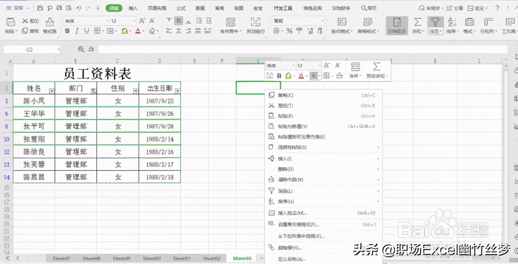Open the filter dropdown on the 性别 header
This screenshot has height=264, width=518.
135,91
